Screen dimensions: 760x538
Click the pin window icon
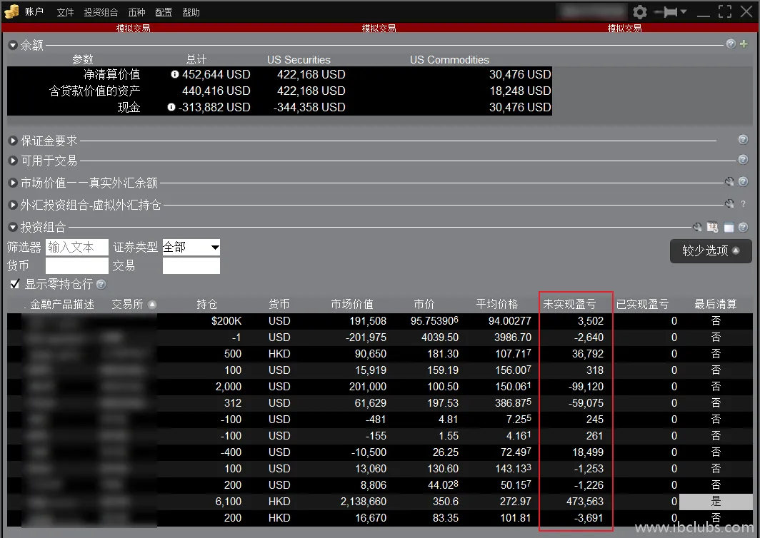coord(666,12)
